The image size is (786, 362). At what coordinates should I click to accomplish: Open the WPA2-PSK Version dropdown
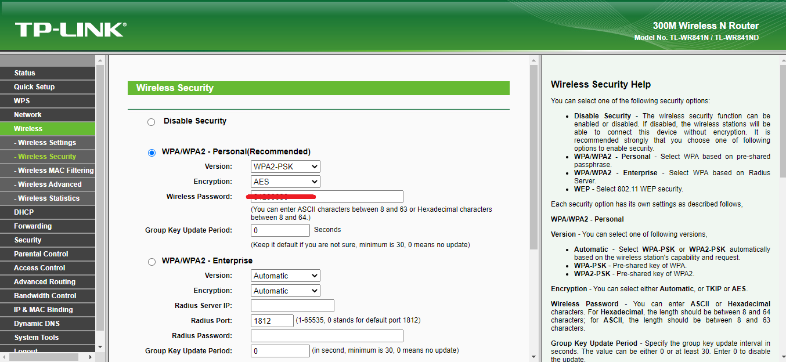(286, 166)
